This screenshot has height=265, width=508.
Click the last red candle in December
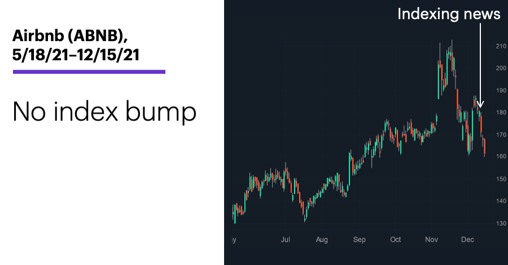[484, 147]
